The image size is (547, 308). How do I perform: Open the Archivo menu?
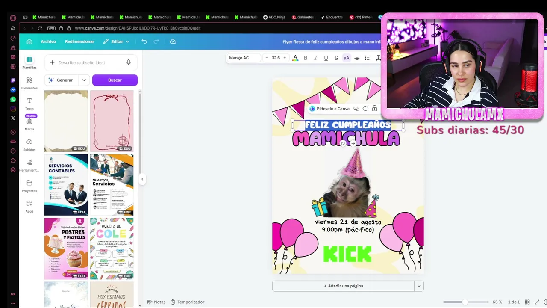point(48,41)
